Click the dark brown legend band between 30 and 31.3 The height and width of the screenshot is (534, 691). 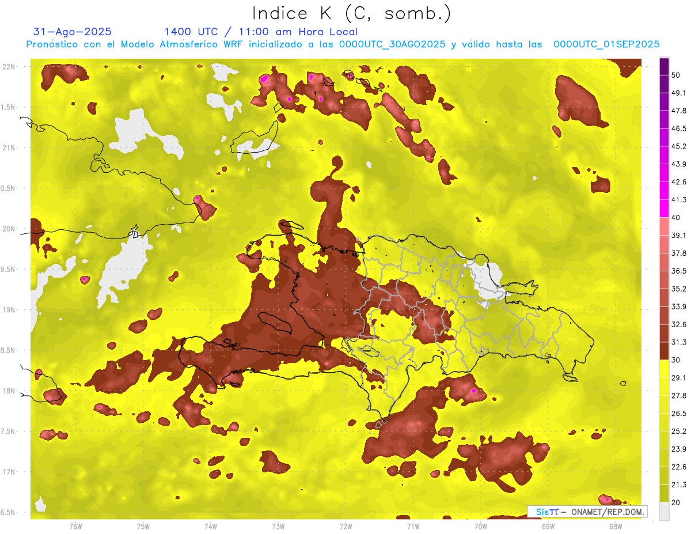[x=664, y=351]
